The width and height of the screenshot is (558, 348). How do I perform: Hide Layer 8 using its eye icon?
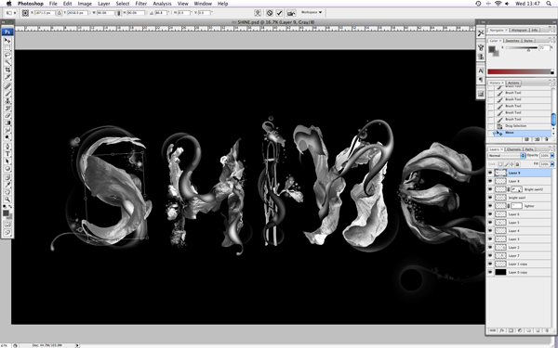tap(490, 181)
